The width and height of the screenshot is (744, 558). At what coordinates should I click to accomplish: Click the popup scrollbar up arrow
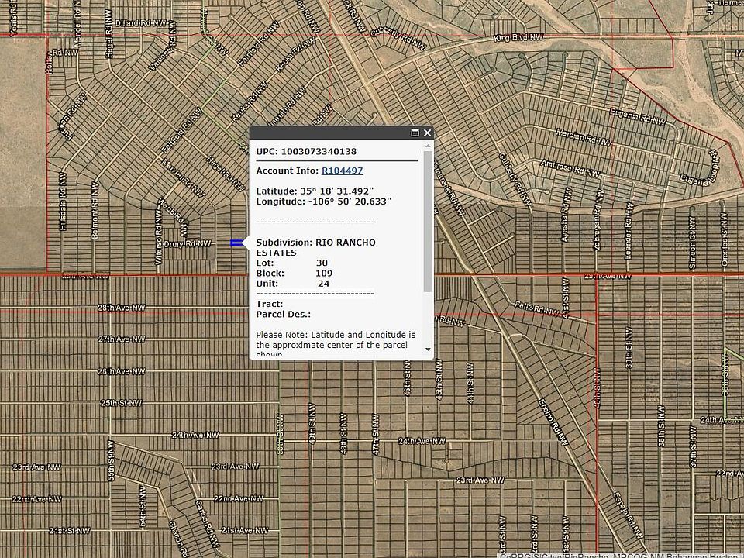pos(429,146)
